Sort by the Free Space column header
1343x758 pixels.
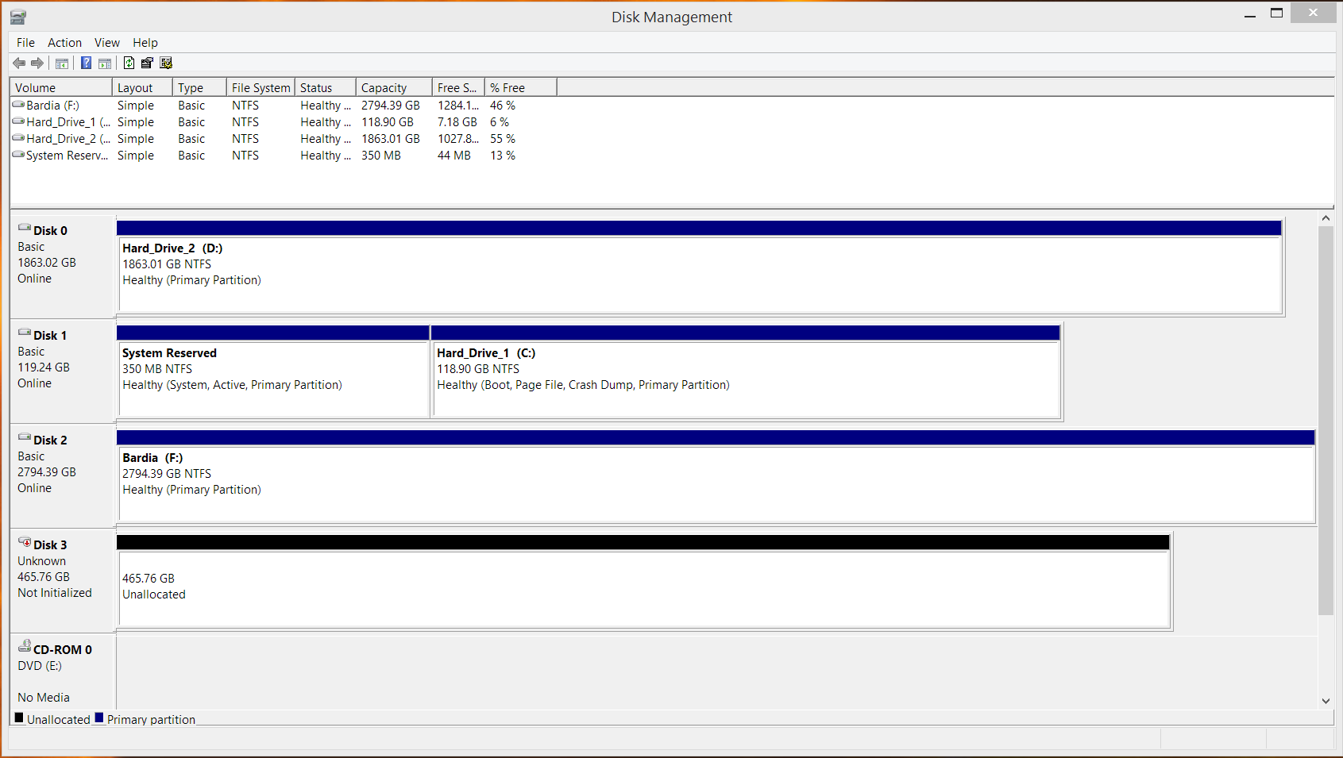pyautogui.click(x=458, y=88)
